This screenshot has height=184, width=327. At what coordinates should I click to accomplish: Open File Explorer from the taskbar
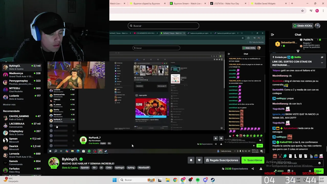pos(168,180)
